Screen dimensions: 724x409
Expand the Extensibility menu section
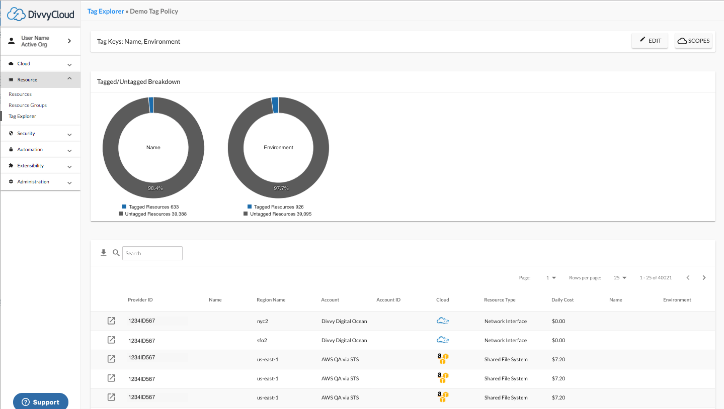click(x=69, y=166)
